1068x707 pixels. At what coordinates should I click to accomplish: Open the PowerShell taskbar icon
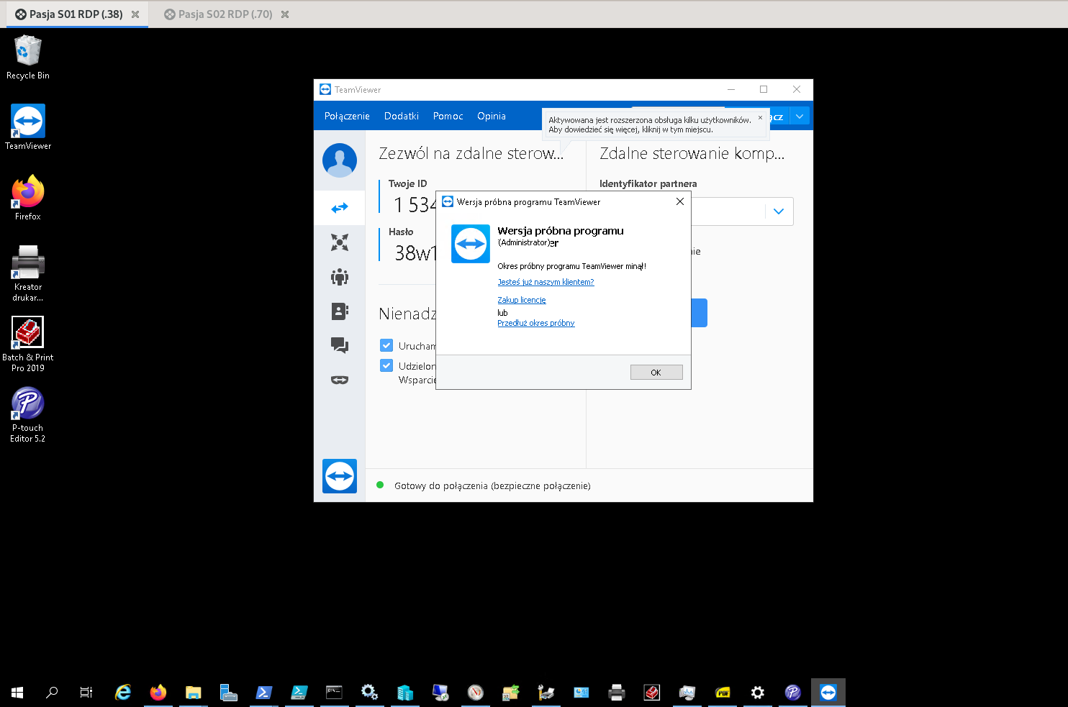(264, 693)
